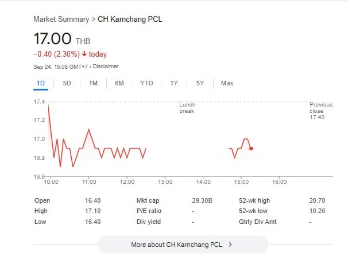The image size is (348, 272).
Task: Click the Previous close 17.40 label
Action: pyautogui.click(x=321, y=111)
